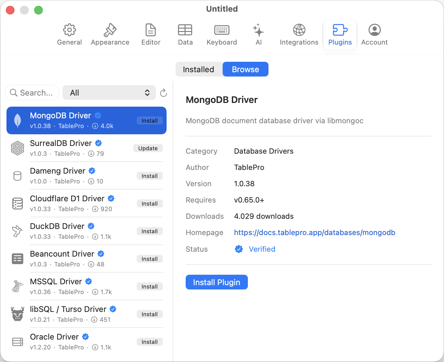The height and width of the screenshot is (362, 444).
Task: Click the verified badge next to MongoDB Driver
Action: point(98,116)
